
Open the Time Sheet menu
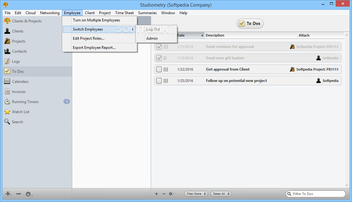point(124,13)
